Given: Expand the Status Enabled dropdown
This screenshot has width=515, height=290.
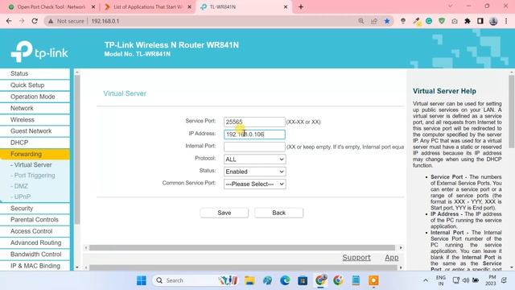Looking at the screenshot, I should pyautogui.click(x=255, y=172).
